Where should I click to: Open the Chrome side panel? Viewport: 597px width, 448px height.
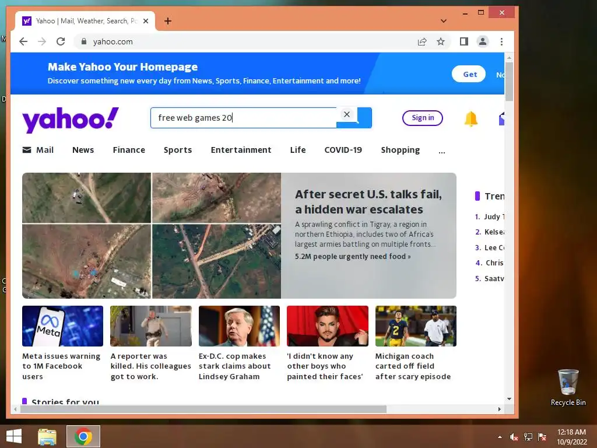click(x=463, y=41)
